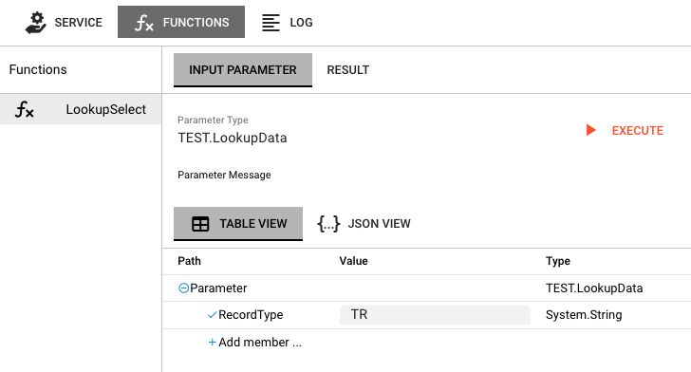This screenshot has height=372, width=691.
Task: Click the Parameter Message label
Action: pyautogui.click(x=224, y=175)
